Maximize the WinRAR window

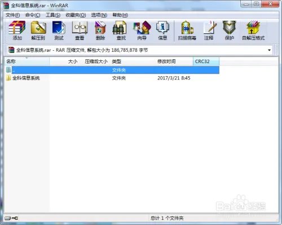point(257,4)
